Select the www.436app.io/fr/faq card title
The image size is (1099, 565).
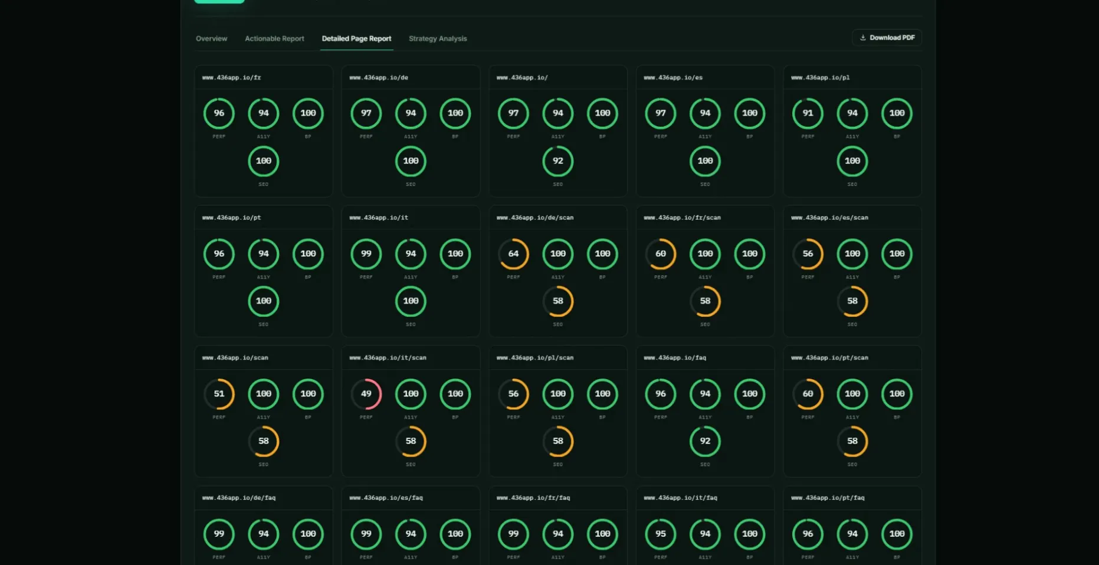coord(533,498)
